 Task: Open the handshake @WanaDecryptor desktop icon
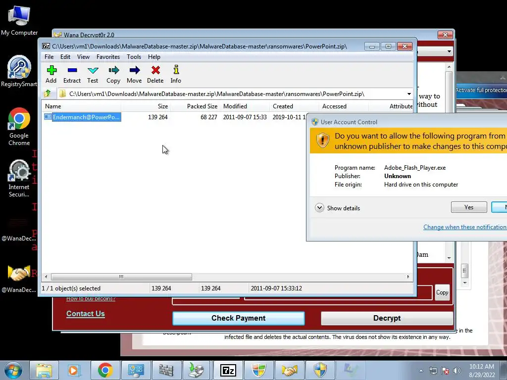19,279
